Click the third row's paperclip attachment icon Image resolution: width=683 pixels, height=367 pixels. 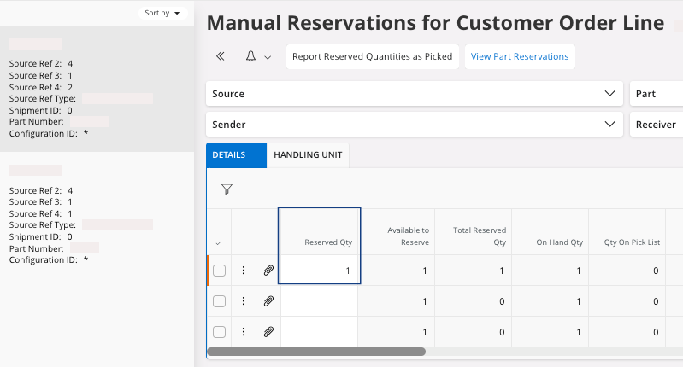[268, 332]
